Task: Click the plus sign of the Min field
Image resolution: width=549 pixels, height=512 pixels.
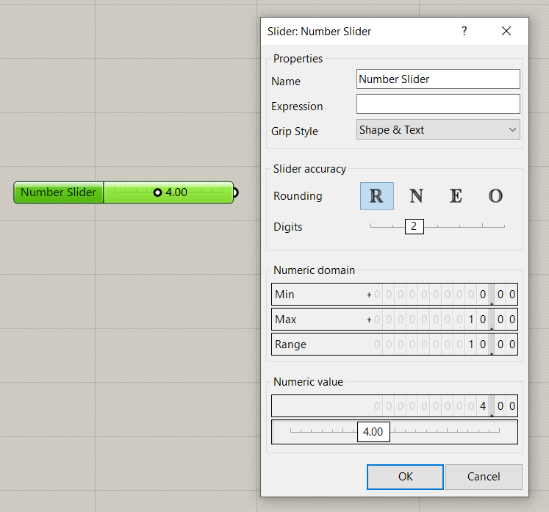Action: (369, 295)
